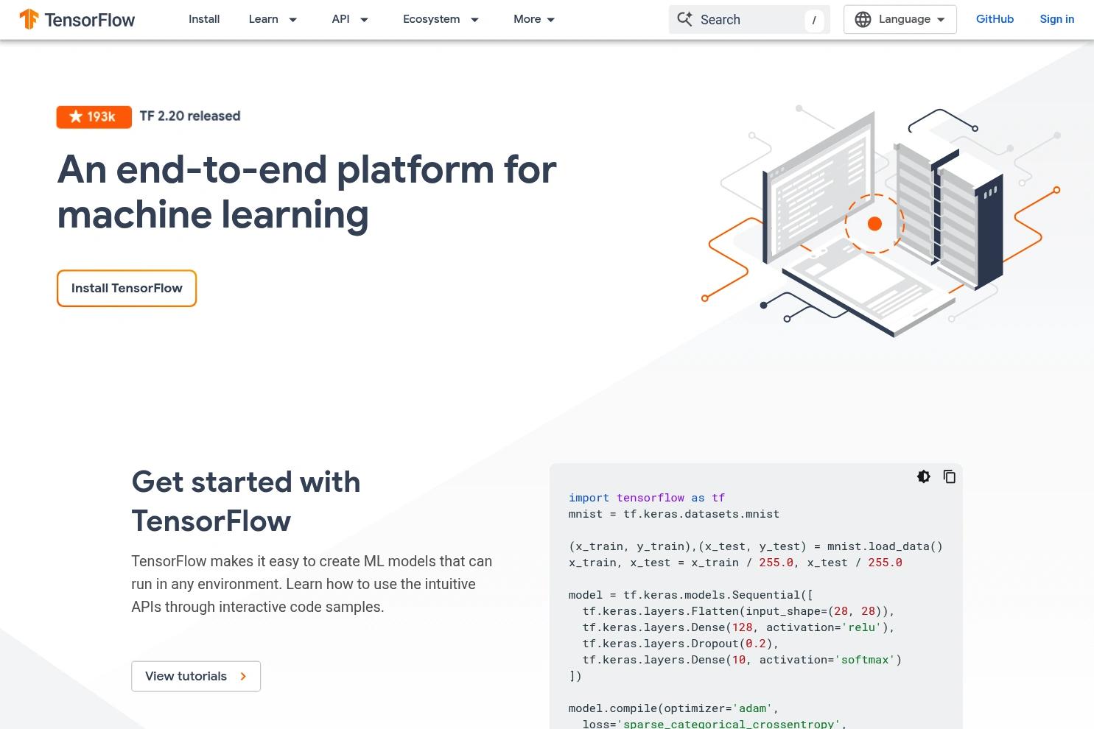Copy the code sample to clipboard
1094x729 pixels.
[950, 476]
